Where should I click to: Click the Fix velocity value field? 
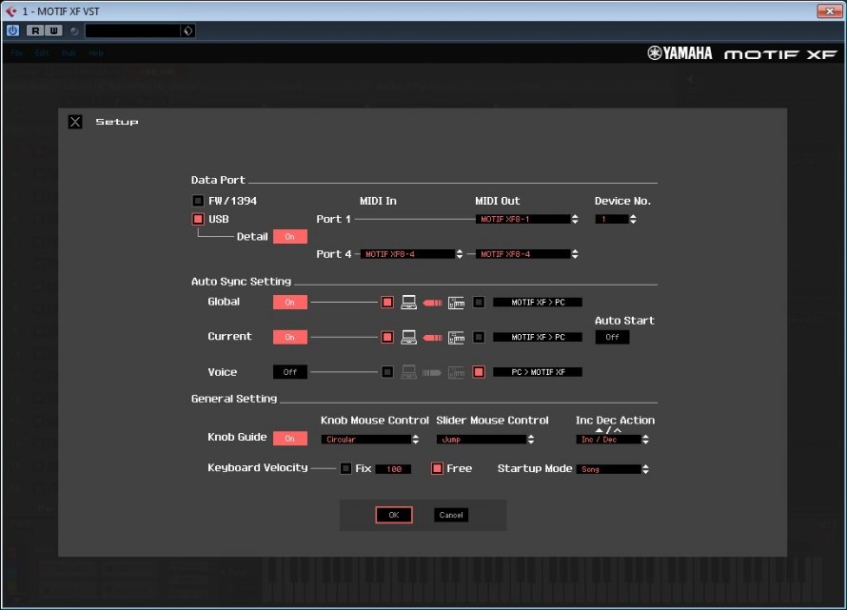[393, 469]
